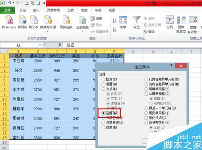202x150 pixels.
Task: Click cell with value 3709
Action: point(114,61)
